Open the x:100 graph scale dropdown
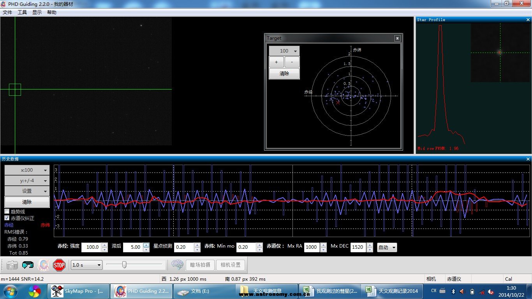Image resolution: width=532 pixels, height=299 pixels. click(27, 170)
